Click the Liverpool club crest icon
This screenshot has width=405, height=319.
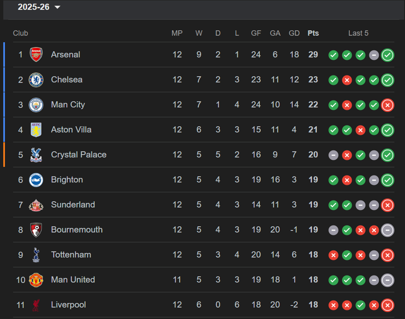point(36,305)
